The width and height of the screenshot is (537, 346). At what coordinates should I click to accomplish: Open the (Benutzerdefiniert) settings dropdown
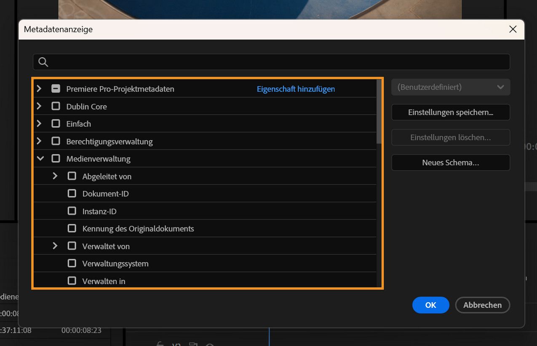point(450,87)
